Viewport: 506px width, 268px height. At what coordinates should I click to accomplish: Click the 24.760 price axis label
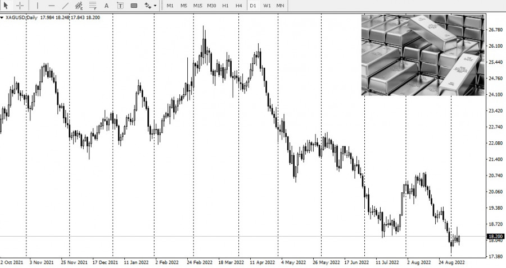(496, 78)
